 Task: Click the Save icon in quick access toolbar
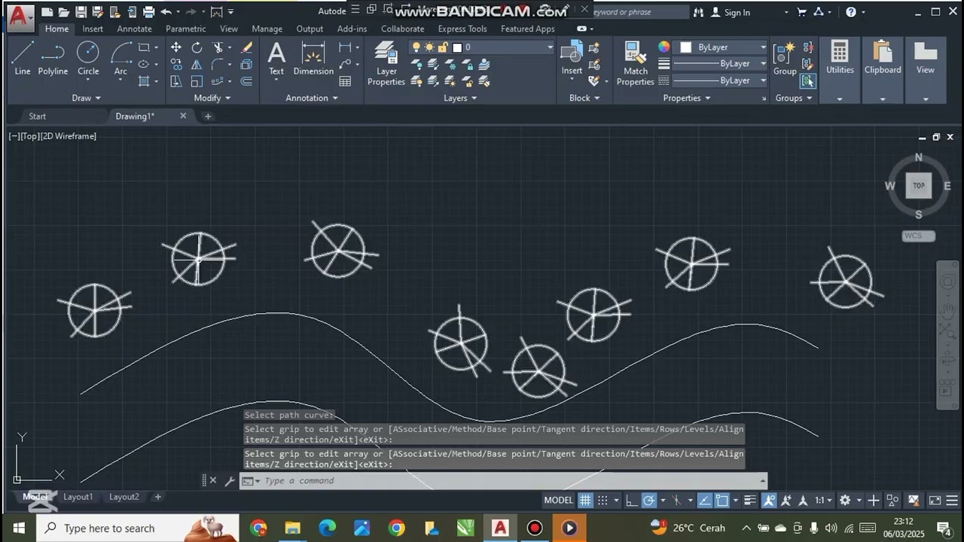click(81, 12)
